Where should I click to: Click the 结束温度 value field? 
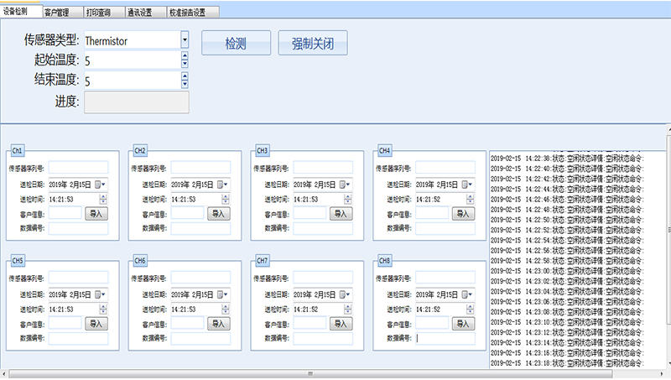(x=133, y=81)
